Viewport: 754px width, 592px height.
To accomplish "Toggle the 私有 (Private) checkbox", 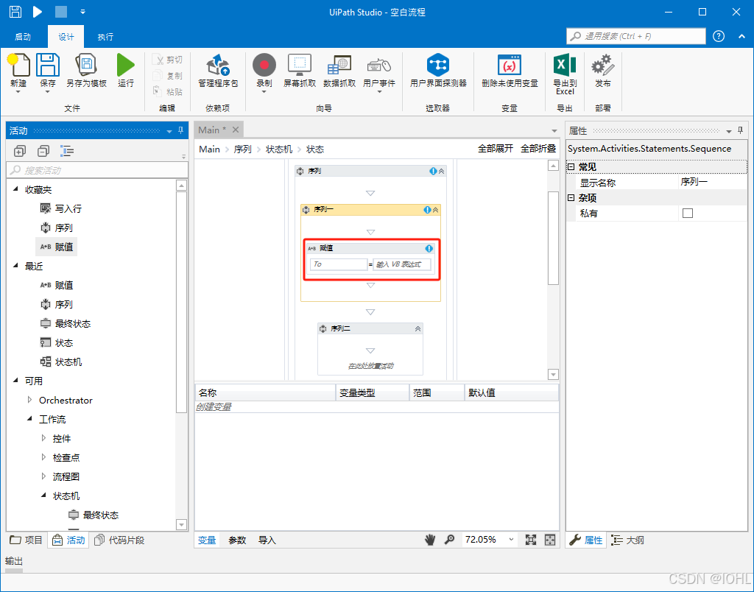I will [688, 213].
